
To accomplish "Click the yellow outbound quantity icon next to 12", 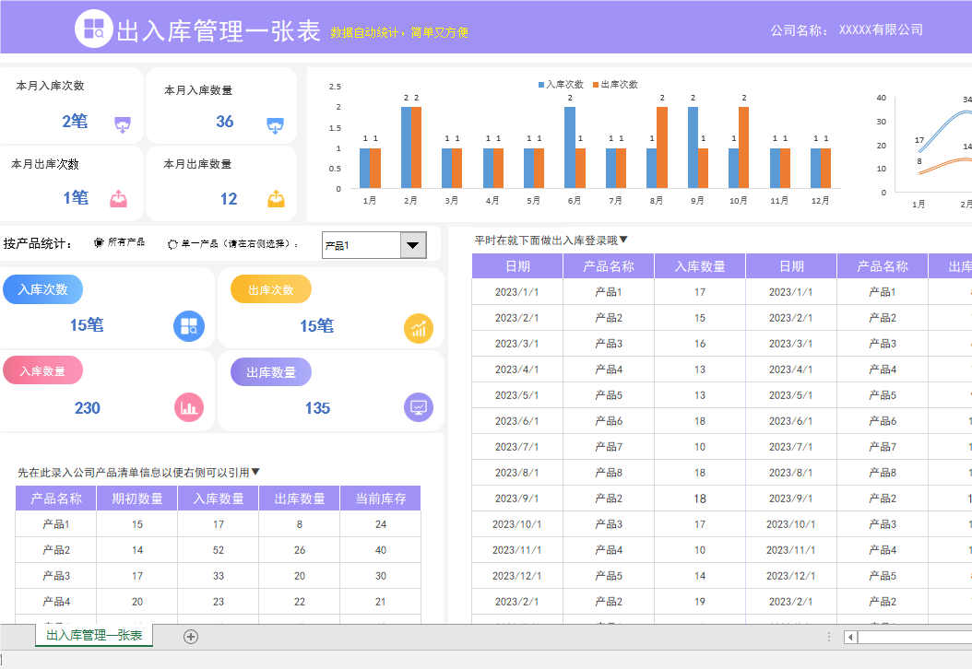I will pos(277,198).
